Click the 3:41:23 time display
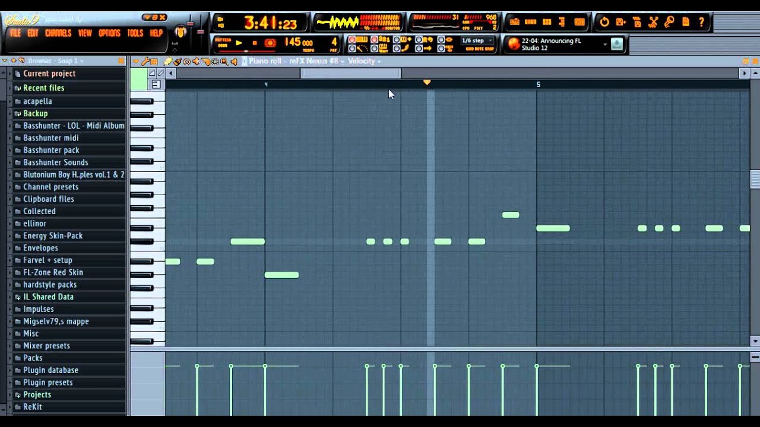Viewport: 760px width, 427px height. (x=271, y=24)
